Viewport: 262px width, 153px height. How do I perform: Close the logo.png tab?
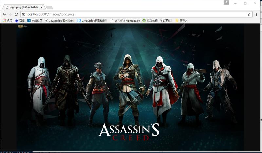point(41,7)
